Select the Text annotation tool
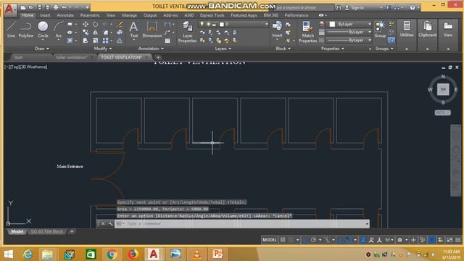 (x=133, y=30)
